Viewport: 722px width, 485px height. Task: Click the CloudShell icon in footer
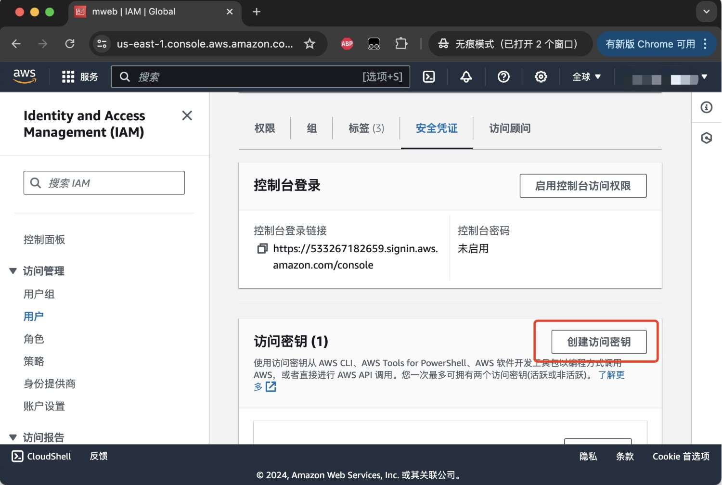tap(17, 456)
